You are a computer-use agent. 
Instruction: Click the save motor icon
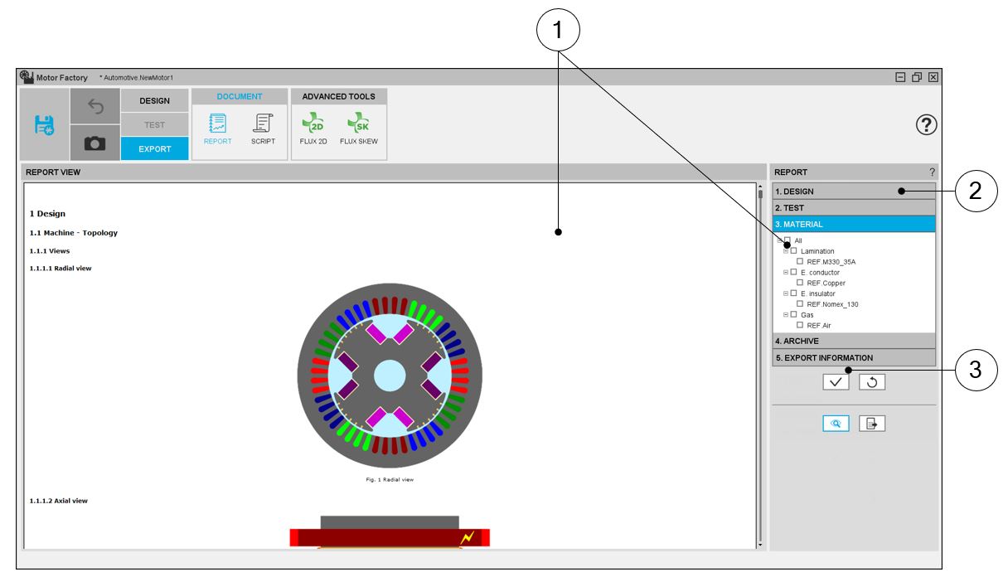pos(44,125)
